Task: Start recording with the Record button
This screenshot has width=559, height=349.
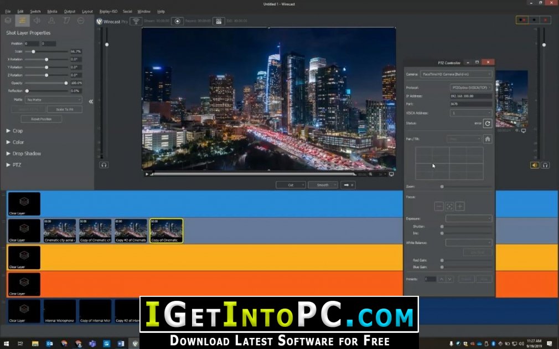Action: pos(177,22)
